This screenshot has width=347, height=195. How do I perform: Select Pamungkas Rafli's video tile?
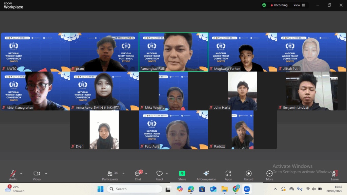[173, 52]
